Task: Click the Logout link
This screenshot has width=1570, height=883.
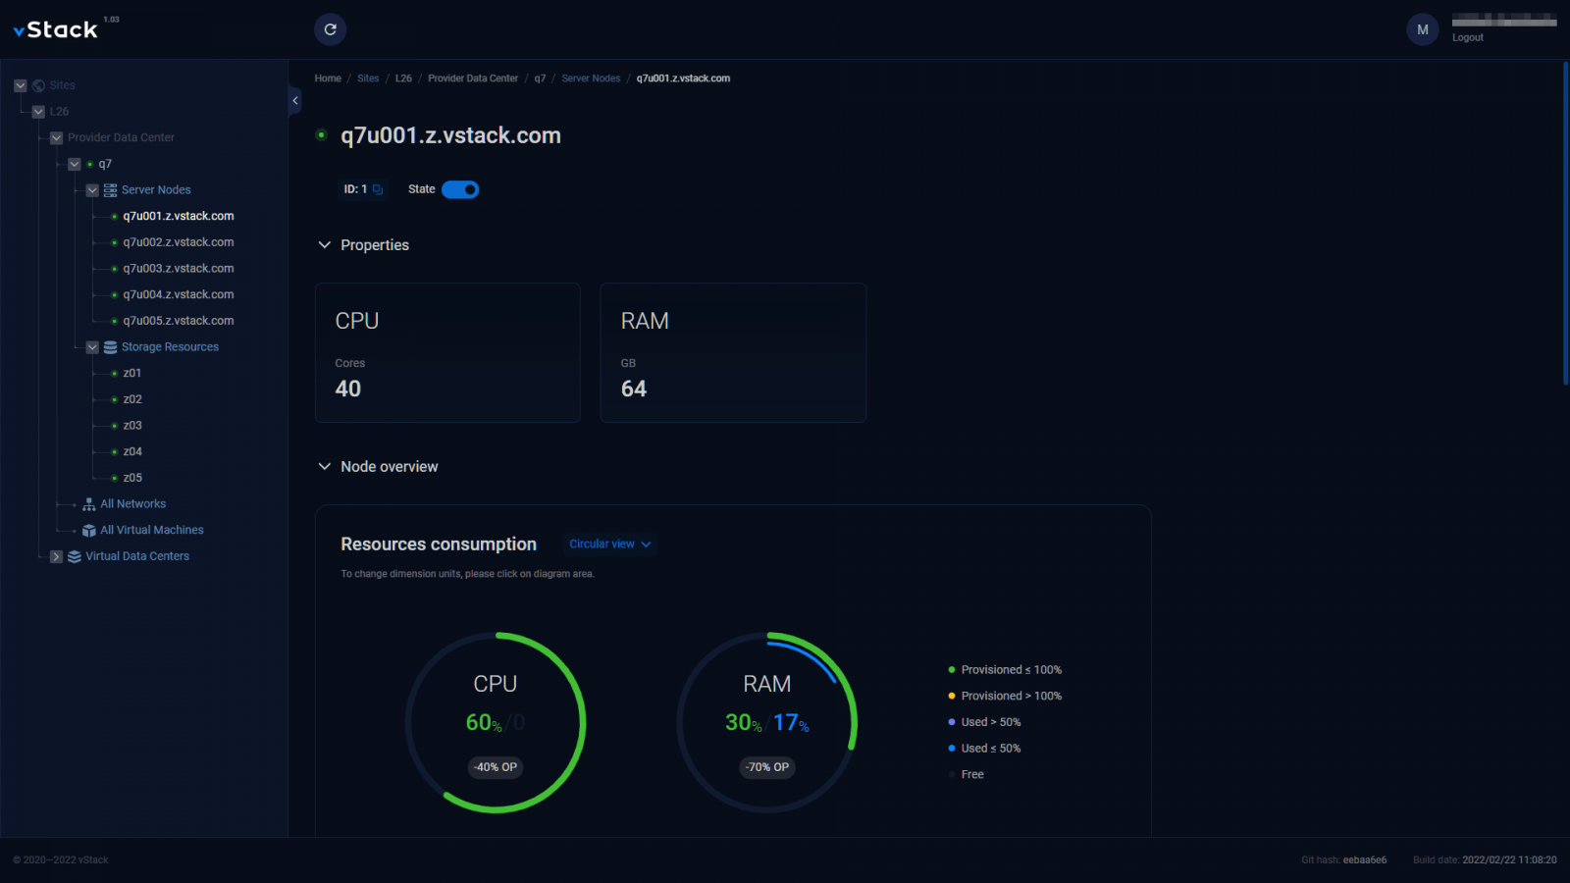Action: coord(1467,38)
